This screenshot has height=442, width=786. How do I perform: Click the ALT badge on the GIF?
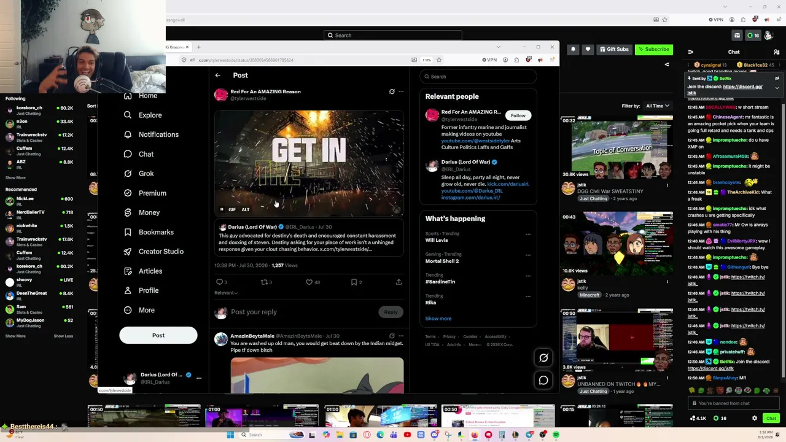245,209
